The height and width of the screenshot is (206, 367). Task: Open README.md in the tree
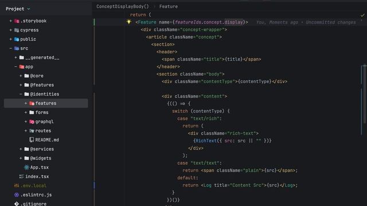47,140
